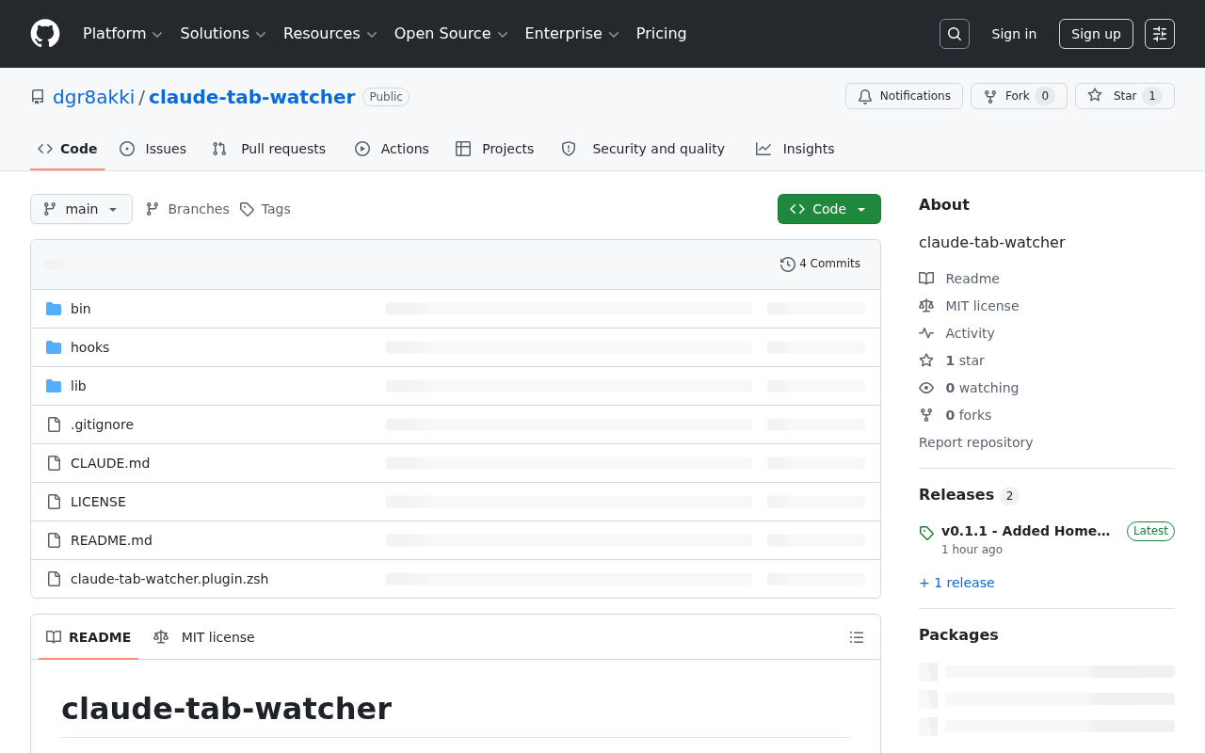
Task: Open the search magnifier button
Action: click(955, 34)
